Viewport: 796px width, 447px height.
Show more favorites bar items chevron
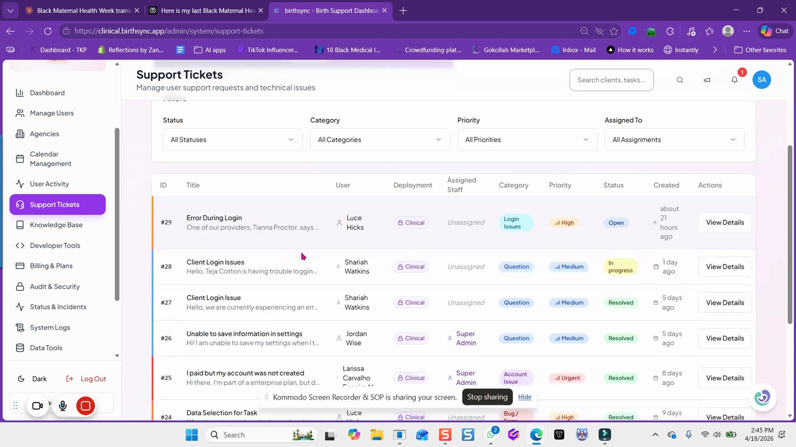pyautogui.click(x=715, y=50)
